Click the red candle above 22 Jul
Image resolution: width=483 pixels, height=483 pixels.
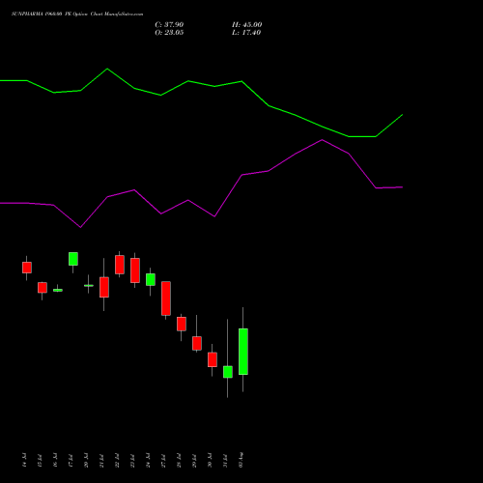120,265
